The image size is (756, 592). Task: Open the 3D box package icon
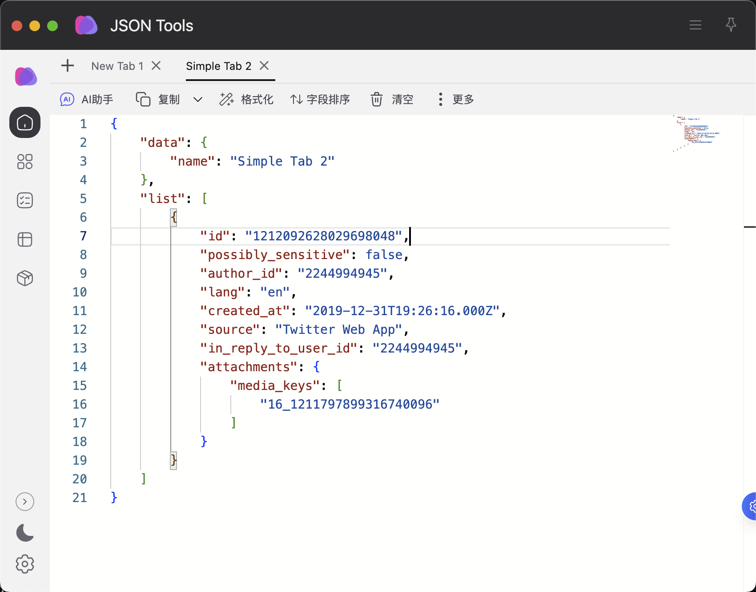[25, 278]
